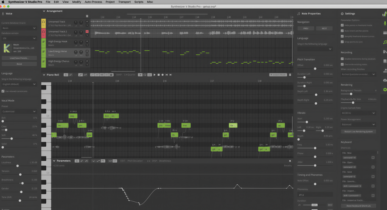
Task: Open the Engine Sample Rate dropdown
Action: (358, 113)
